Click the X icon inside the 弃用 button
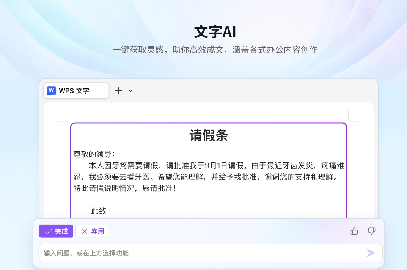Screen dimensions: 407x270 point(85,231)
